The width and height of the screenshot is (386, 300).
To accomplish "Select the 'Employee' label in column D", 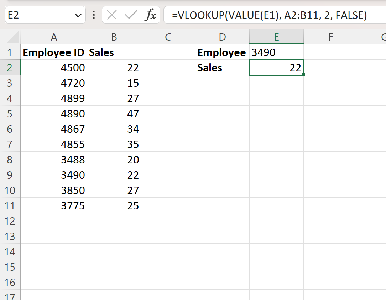I will pyautogui.click(x=222, y=52).
